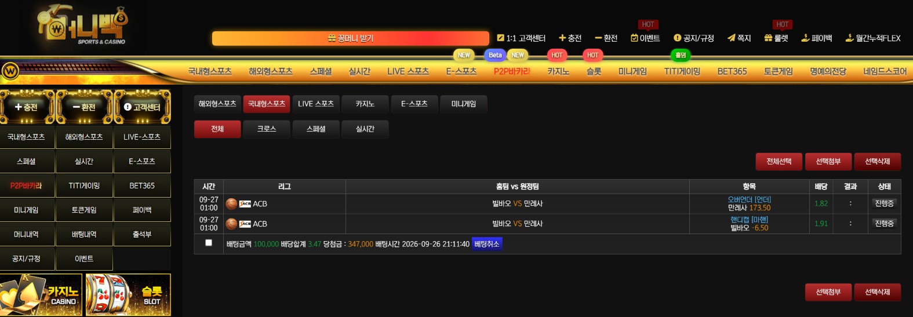
Task: Open 카지노 in the gold navigation bar
Action: coord(558,71)
